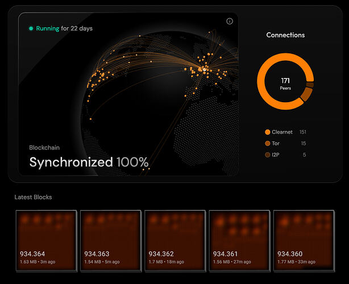The height and width of the screenshot is (284, 349).
Task: Click the Synchronized 100% status text
Action: click(89, 162)
